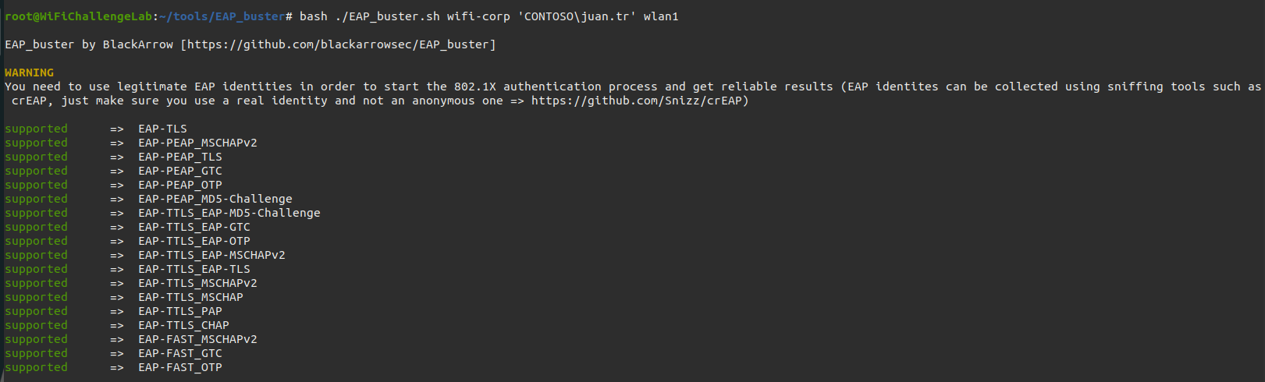Screen dimensions: 1265x382
Task: Click the 'CONTOSO\juan.tr' identity argument
Action: pos(577,16)
